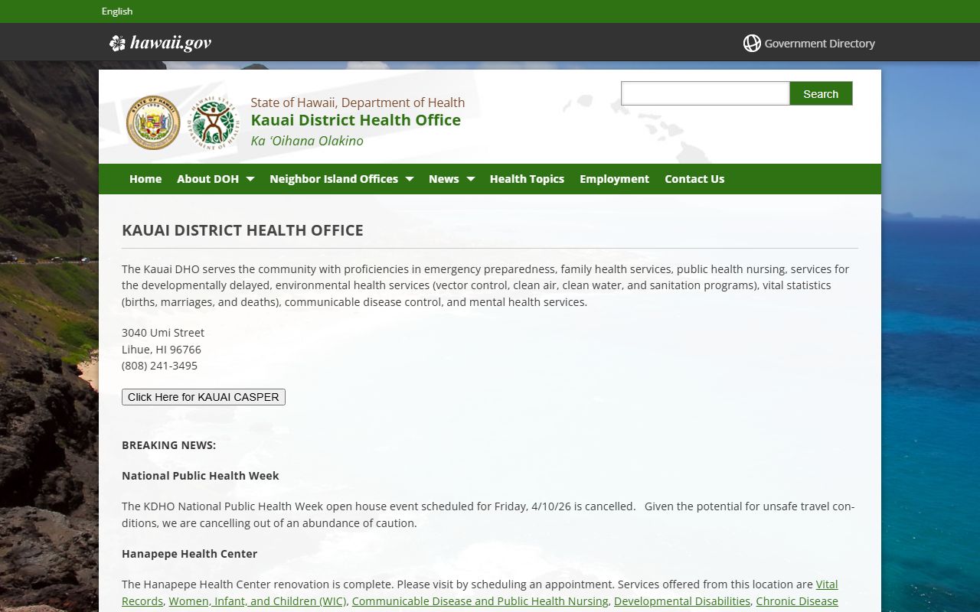
Task: Select the English language link
Action: pyautogui.click(x=117, y=11)
